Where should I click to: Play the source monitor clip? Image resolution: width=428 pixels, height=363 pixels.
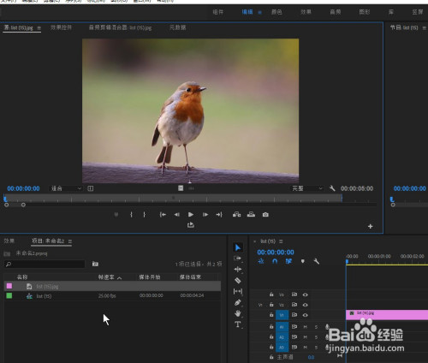click(x=191, y=215)
